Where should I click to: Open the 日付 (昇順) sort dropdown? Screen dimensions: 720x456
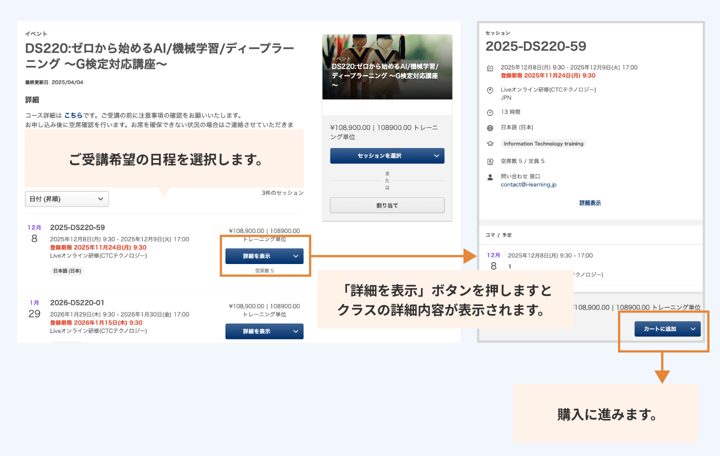[x=66, y=199]
